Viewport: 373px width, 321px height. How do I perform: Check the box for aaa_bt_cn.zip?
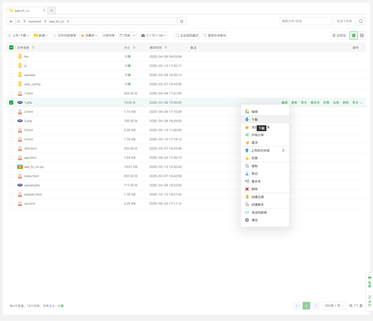11,167
